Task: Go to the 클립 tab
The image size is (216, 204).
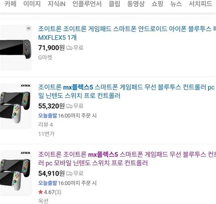Action: click(x=114, y=4)
